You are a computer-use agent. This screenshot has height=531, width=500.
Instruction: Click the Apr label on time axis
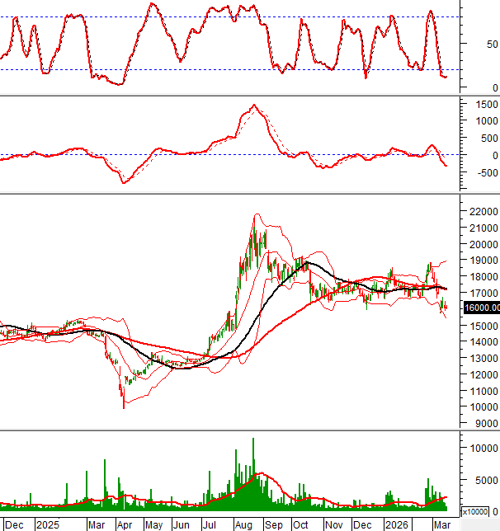pos(125,524)
